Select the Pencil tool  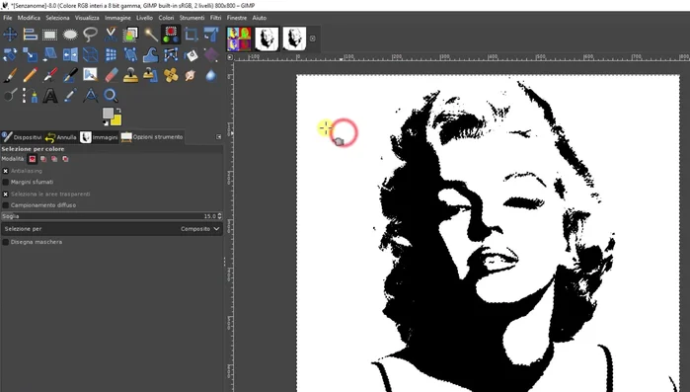(x=30, y=75)
